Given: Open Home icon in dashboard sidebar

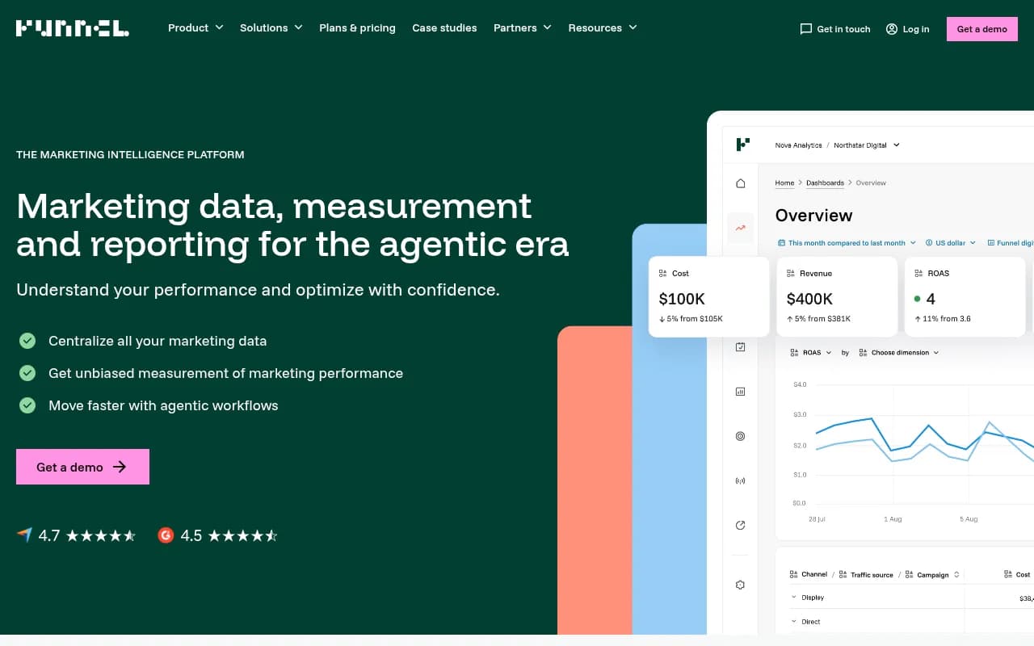Looking at the screenshot, I should coord(741,183).
